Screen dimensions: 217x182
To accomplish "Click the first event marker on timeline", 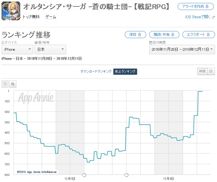I will (84, 175).
